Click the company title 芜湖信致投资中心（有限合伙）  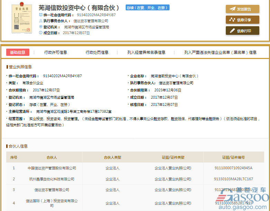click(x=79, y=8)
